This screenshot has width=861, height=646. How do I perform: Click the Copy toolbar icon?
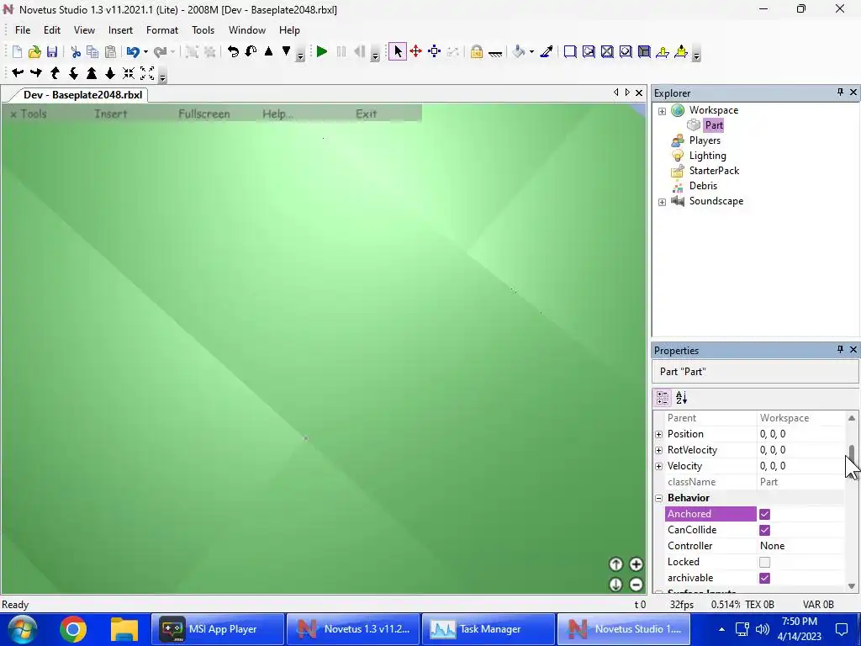(92, 51)
